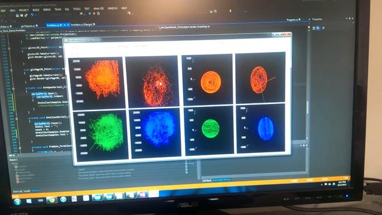The image size is (382, 215).
Task: Collapse the btnOpenSerial_Click method outline
Action: [13, 89]
